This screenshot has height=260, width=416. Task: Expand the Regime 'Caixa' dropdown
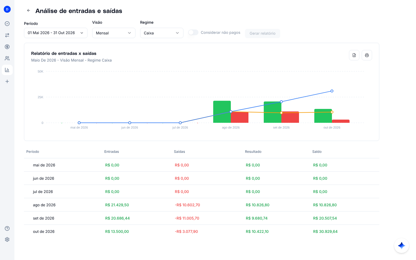(x=162, y=33)
